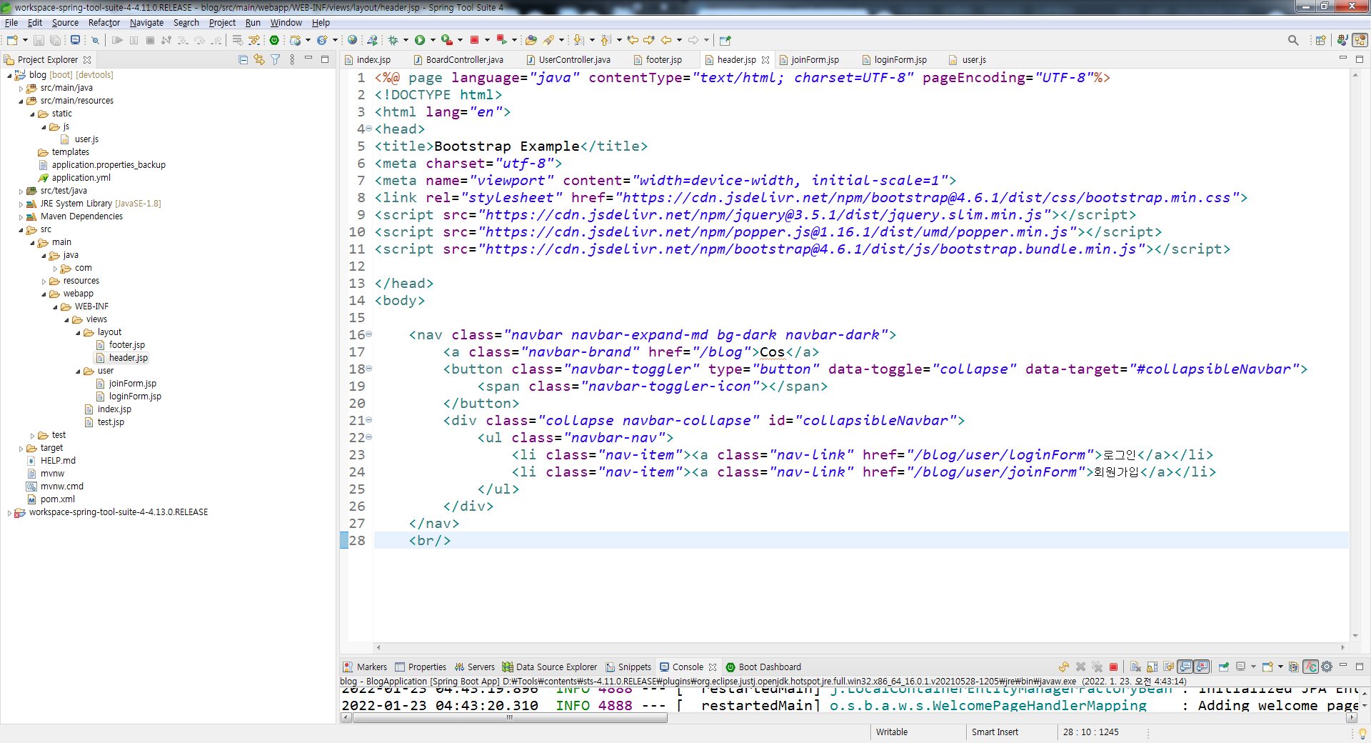Select application.yml in the tree
Screen dimensions: 1371x743
click(81, 178)
